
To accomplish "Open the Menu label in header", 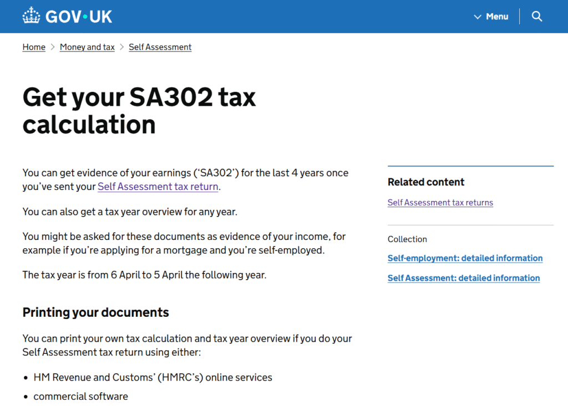I will [497, 17].
